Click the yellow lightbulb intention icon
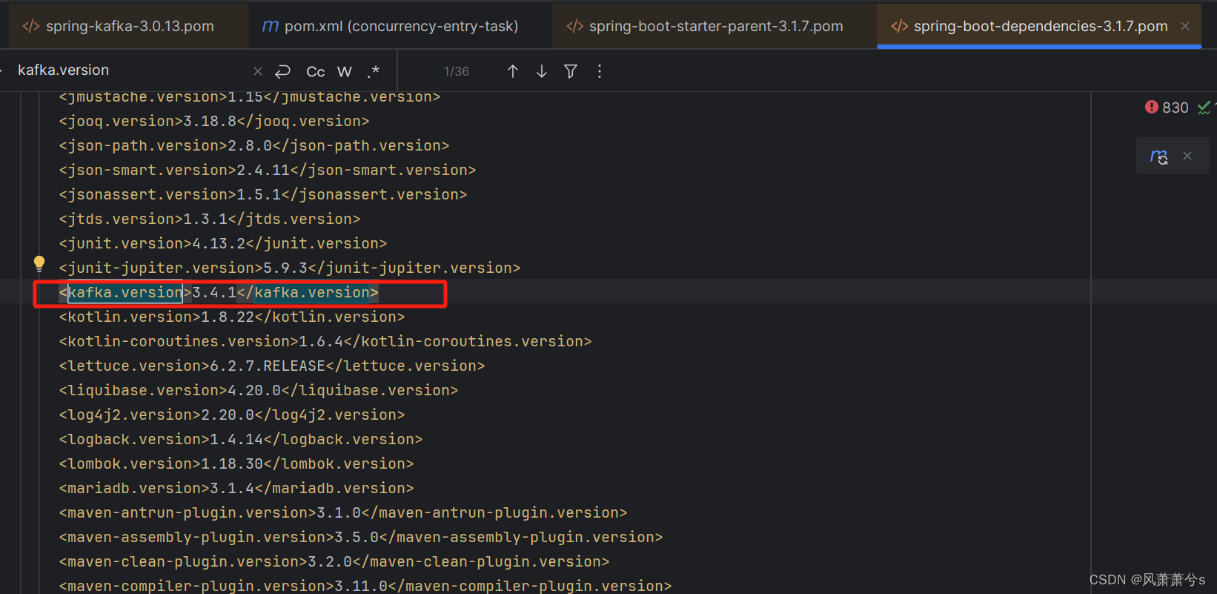The image size is (1217, 594). 39,263
